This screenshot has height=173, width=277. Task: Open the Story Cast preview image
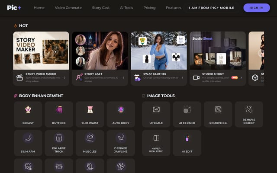pos(100,51)
